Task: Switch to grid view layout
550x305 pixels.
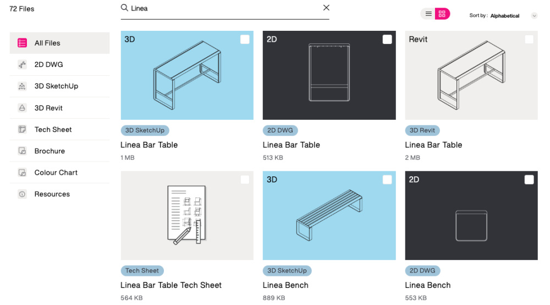Action: point(442,14)
